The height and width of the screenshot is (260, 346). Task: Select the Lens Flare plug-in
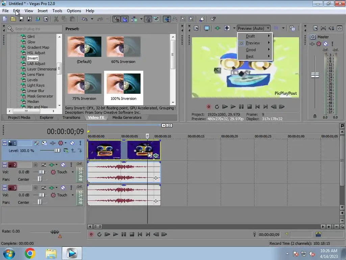click(35, 74)
